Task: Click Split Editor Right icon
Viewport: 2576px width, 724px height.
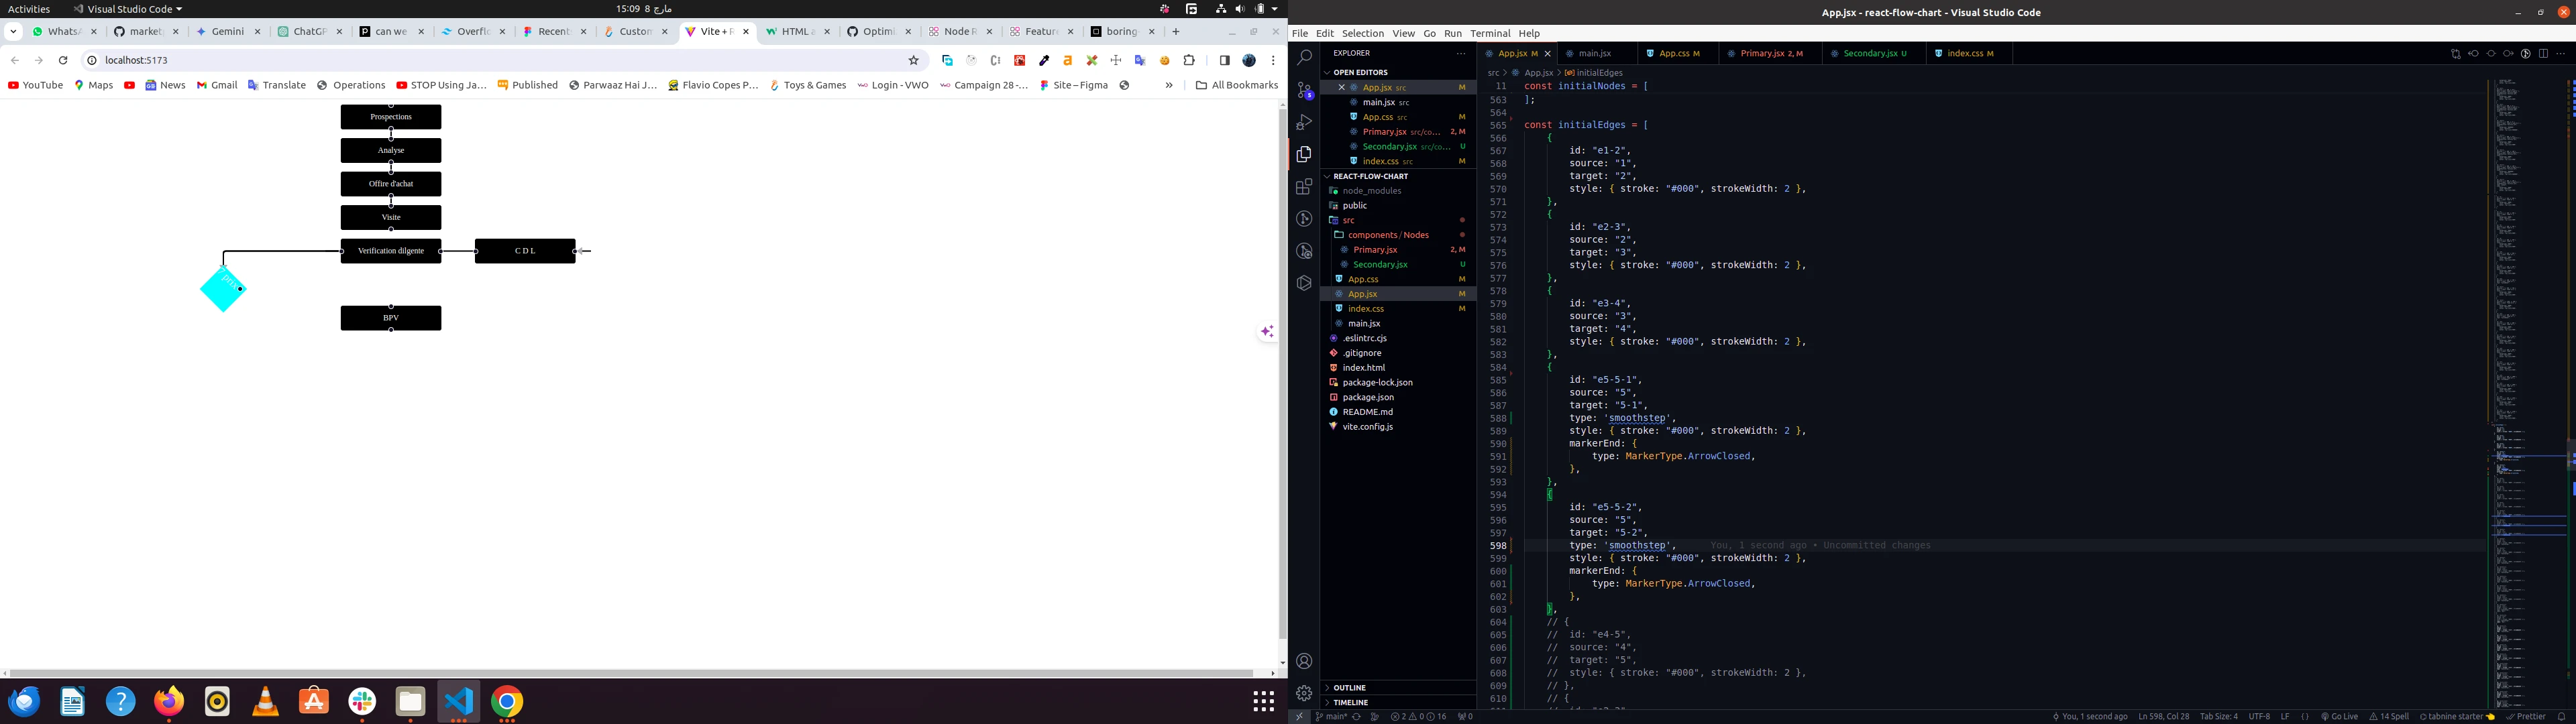Action: click(2543, 54)
